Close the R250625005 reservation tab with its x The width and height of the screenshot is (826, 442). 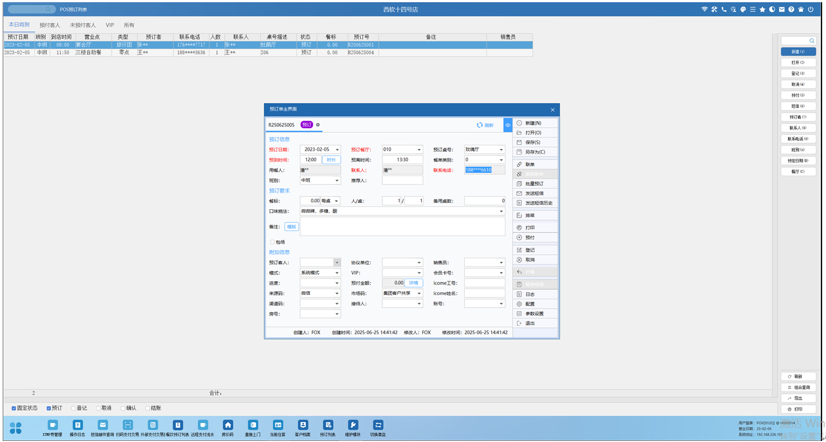pyautogui.click(x=318, y=125)
